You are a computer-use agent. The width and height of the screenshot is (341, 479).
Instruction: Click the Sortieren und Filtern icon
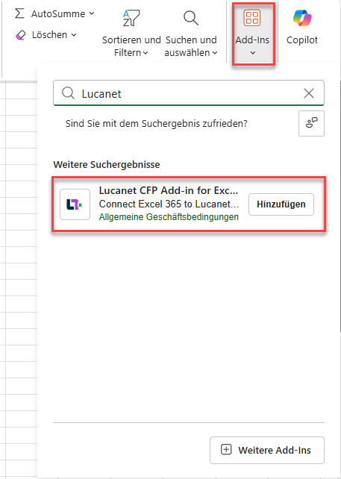pyautogui.click(x=131, y=18)
